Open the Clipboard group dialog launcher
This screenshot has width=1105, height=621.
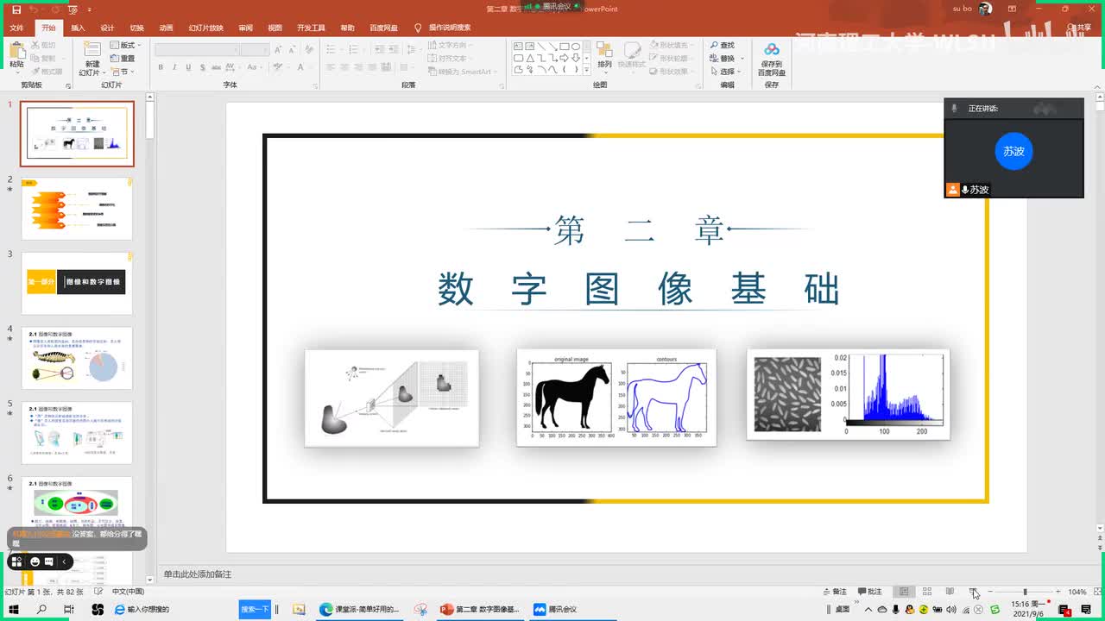[x=68, y=85]
